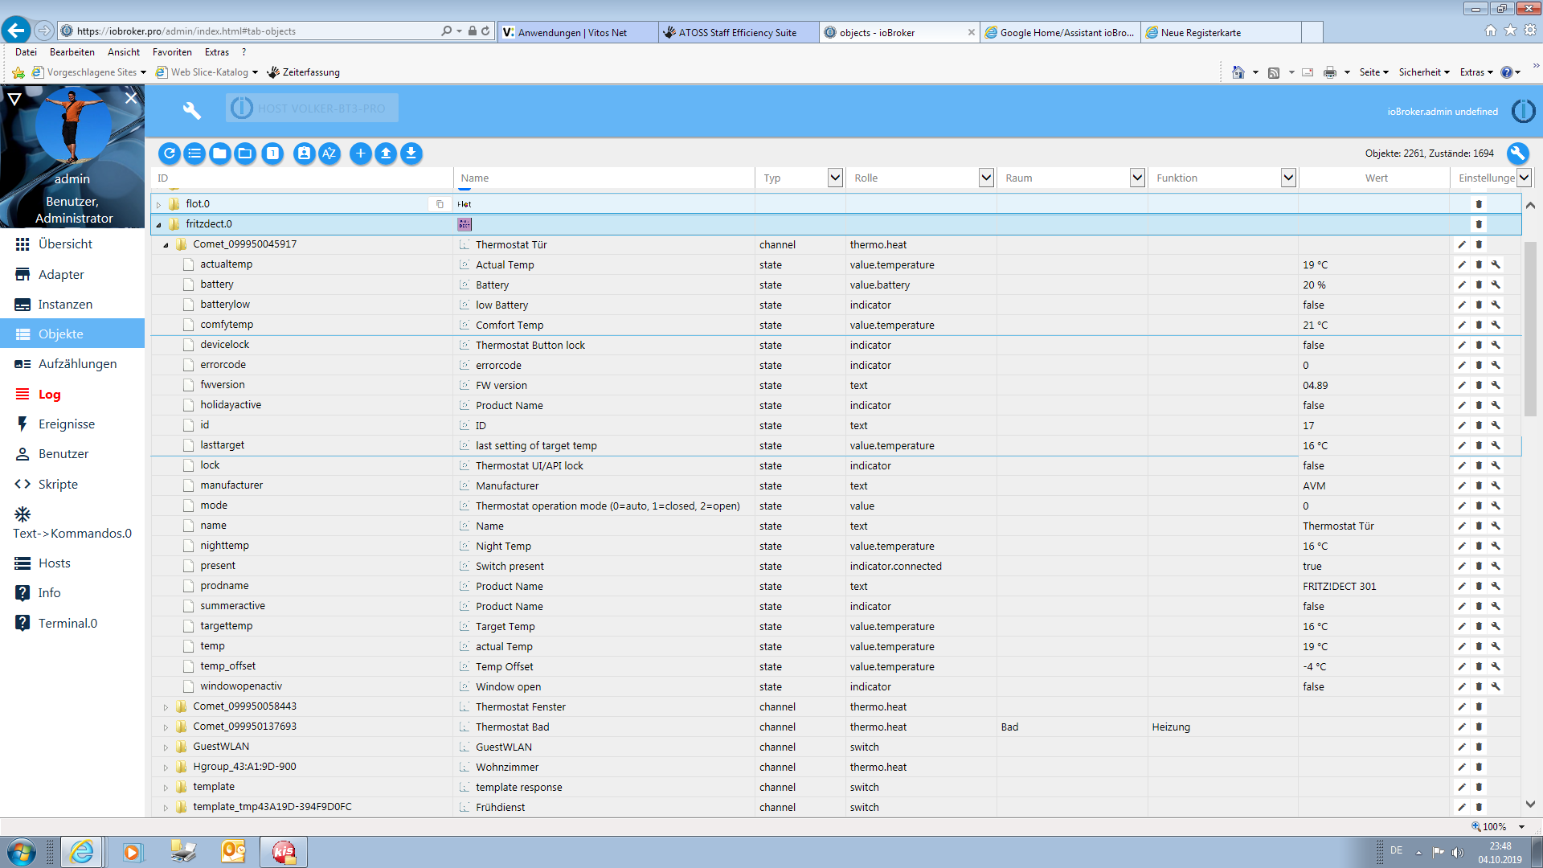The image size is (1543, 868).
Task: Click the HOST VOLKER-BT3-PRO button
Action: pos(312,108)
